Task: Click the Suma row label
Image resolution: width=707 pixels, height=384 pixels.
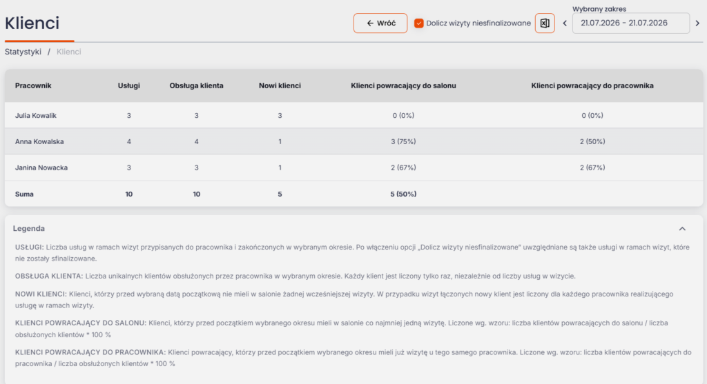Action: click(x=24, y=194)
